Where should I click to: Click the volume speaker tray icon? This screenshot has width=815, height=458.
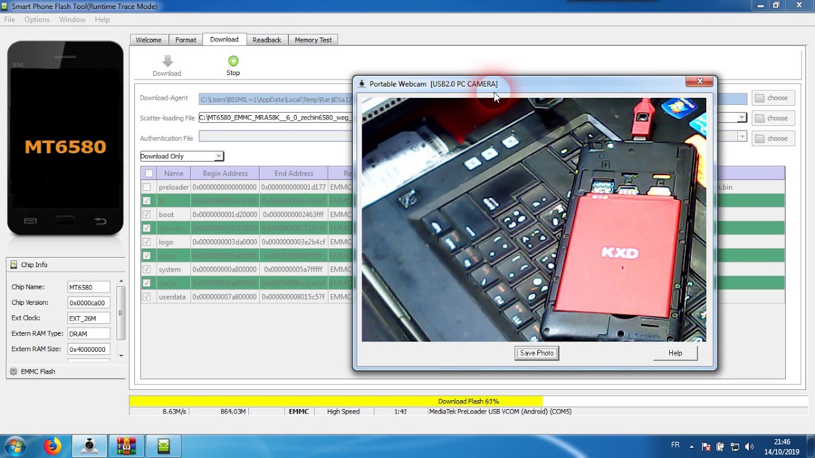749,447
